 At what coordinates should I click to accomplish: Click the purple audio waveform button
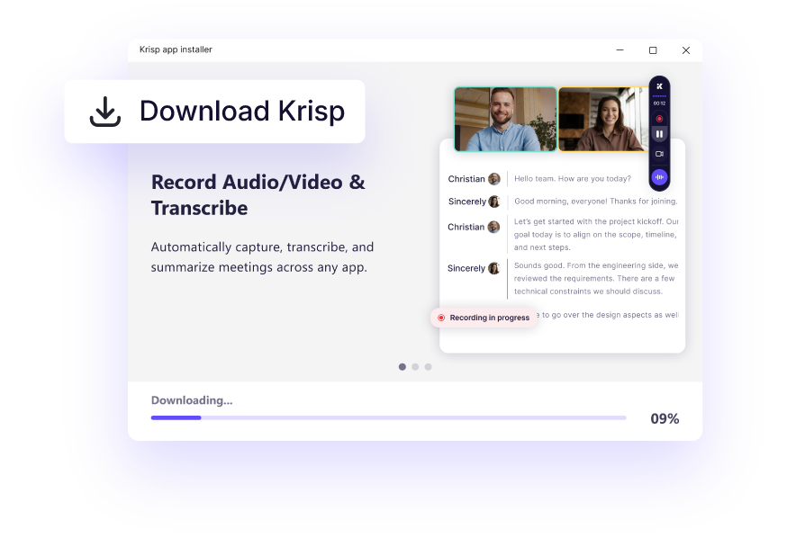[x=659, y=177]
